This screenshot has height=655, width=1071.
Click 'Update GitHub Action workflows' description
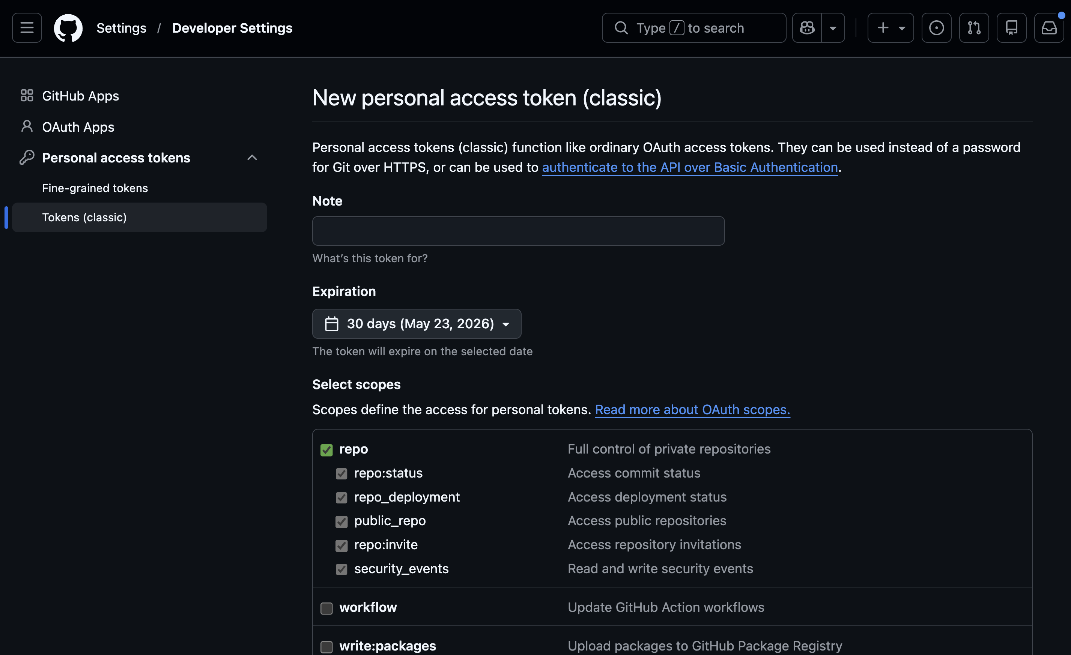point(666,607)
